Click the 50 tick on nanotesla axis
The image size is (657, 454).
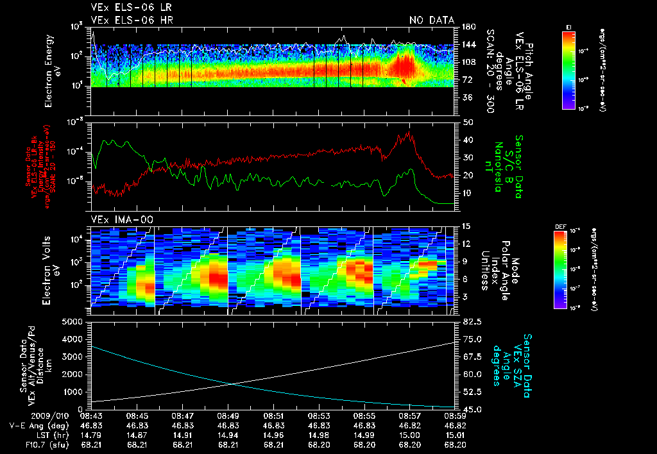(x=468, y=122)
